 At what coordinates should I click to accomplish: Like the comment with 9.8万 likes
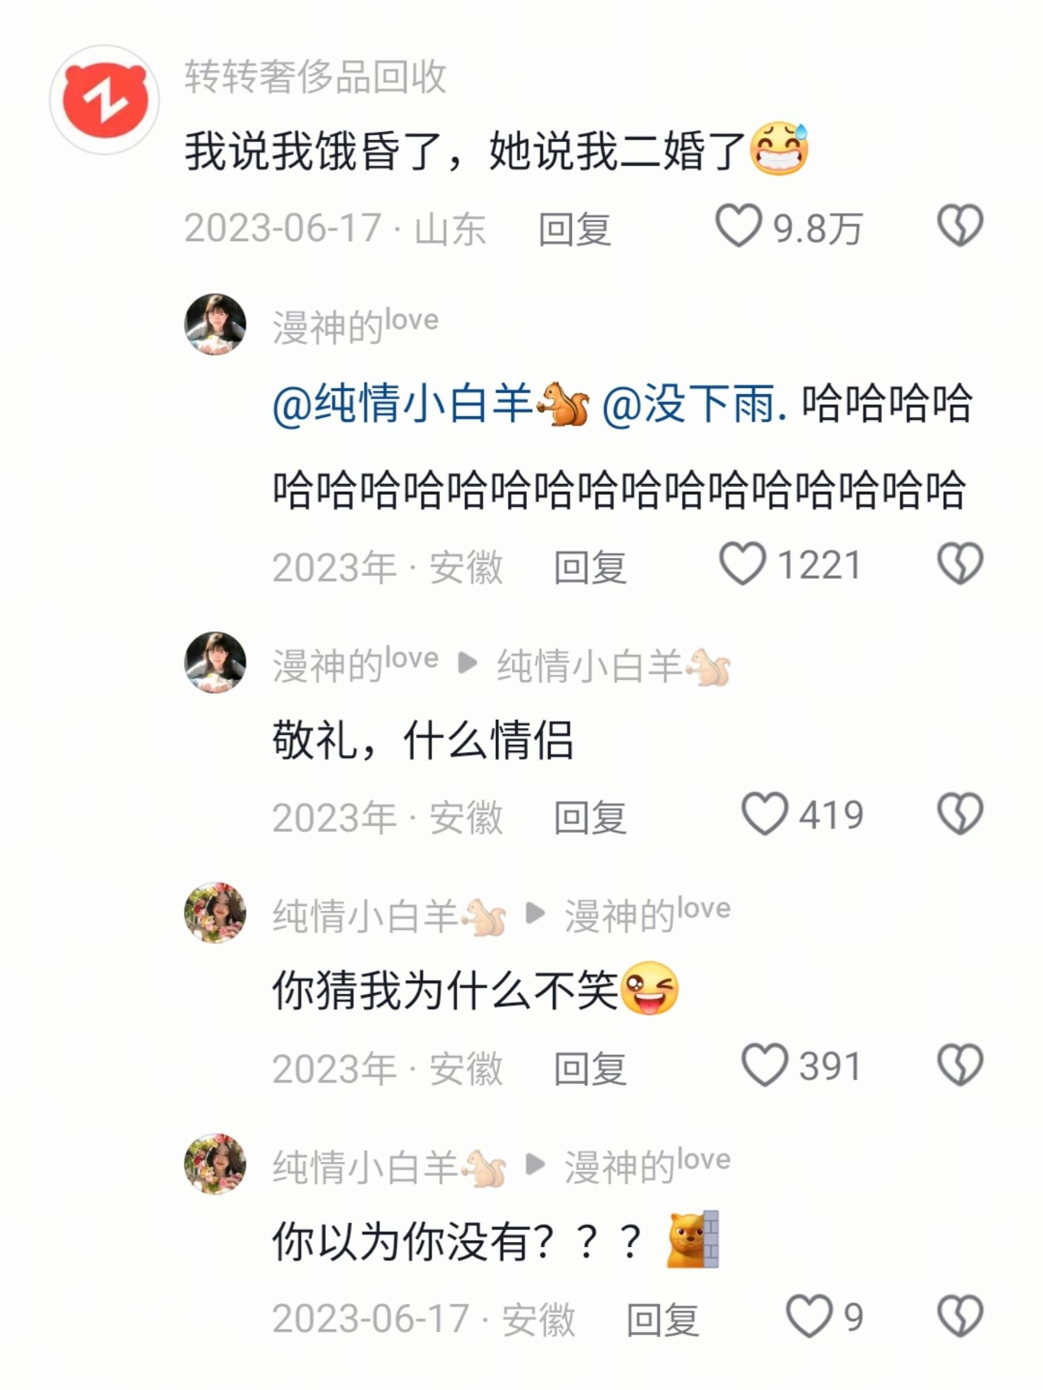pyautogui.click(x=739, y=226)
